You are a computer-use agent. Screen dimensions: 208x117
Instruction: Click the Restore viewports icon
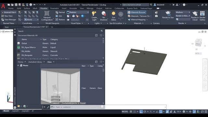click(57, 19)
